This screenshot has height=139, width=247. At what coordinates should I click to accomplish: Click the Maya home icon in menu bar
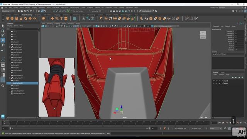pyautogui.click(x=2, y=8)
